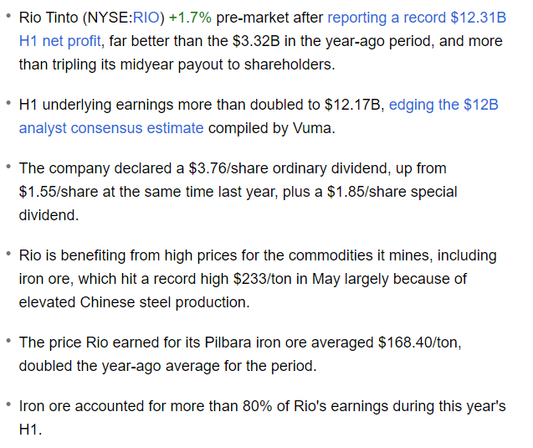Click the bullet before "Iron ore accounted"
Screen dimensions: 533x448
click(8, 404)
